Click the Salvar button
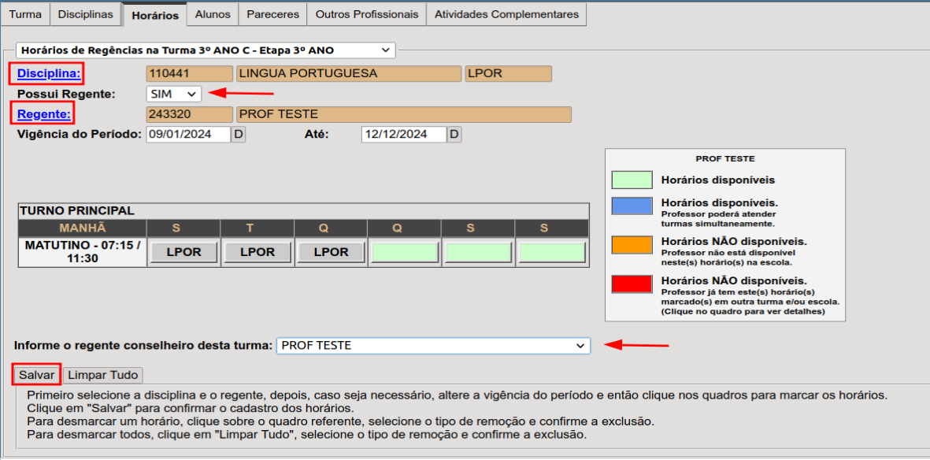The height and width of the screenshot is (460, 930). (x=37, y=375)
